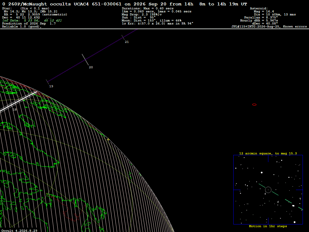309x232 pixels.
Task: Click the bright star at the star chart's bottom right
Action: tap(295, 222)
